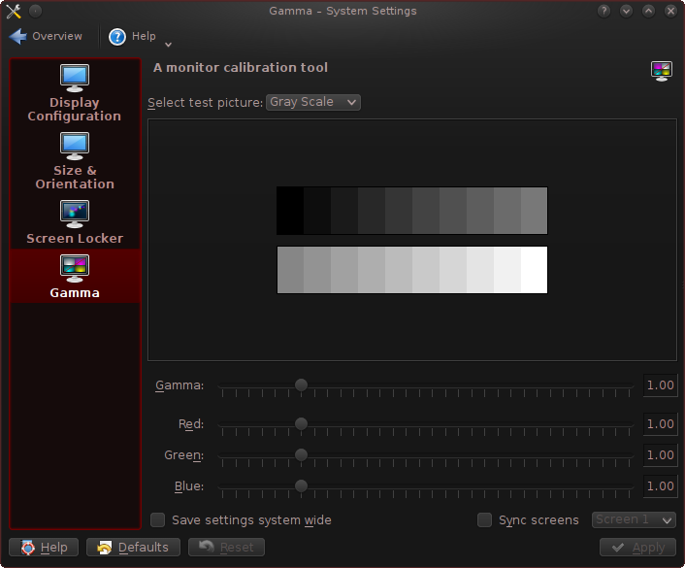Click 'A monitor calibration tool' heading

[x=241, y=68]
